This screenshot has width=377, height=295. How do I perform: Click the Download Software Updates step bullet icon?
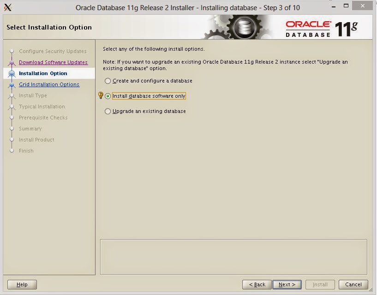coord(12,63)
